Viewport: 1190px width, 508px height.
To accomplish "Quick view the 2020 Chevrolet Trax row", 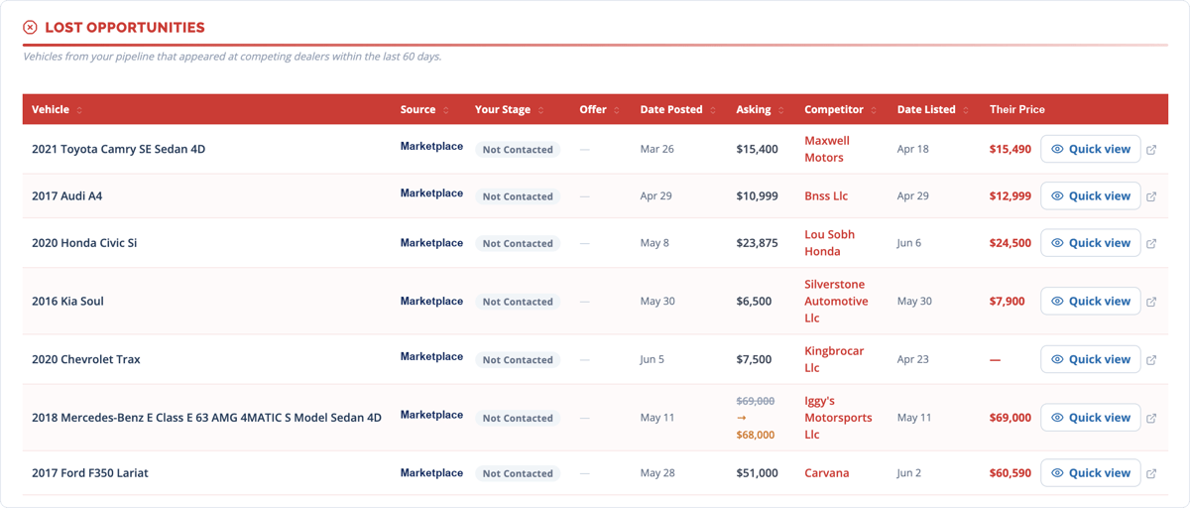I will click(1090, 359).
